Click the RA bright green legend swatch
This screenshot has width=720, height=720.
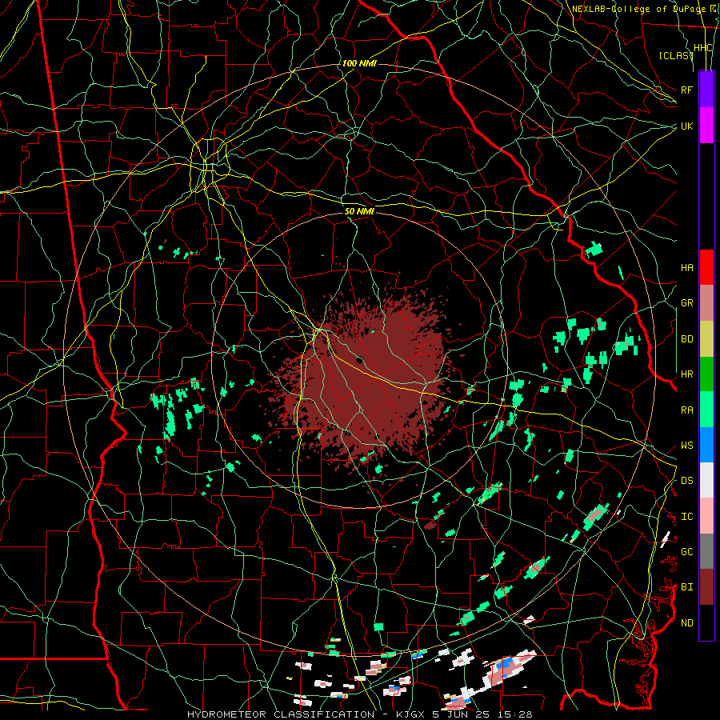(x=706, y=410)
